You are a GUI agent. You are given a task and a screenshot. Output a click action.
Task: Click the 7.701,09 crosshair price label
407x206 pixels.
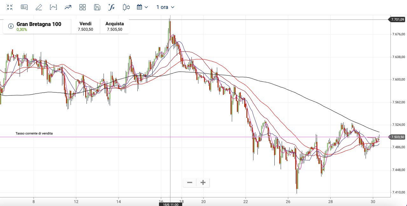click(397, 20)
